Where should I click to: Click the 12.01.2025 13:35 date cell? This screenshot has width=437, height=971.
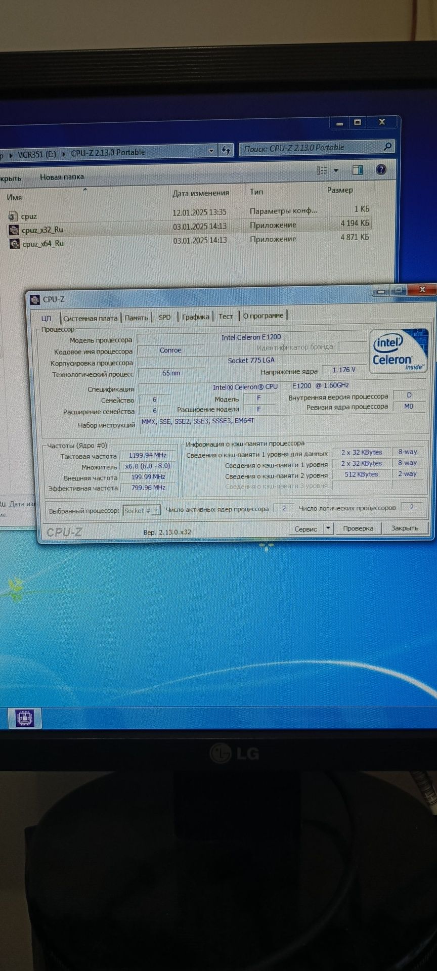[199, 212]
